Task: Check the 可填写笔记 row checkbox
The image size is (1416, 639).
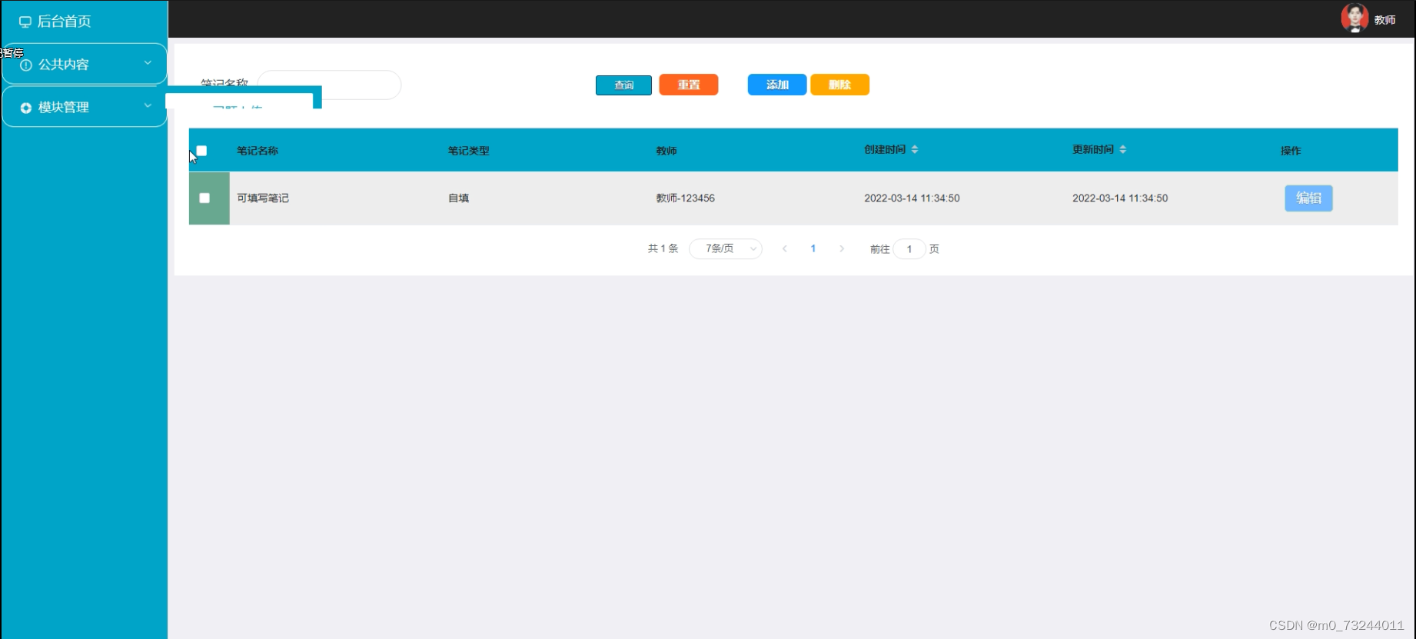Action: [204, 198]
